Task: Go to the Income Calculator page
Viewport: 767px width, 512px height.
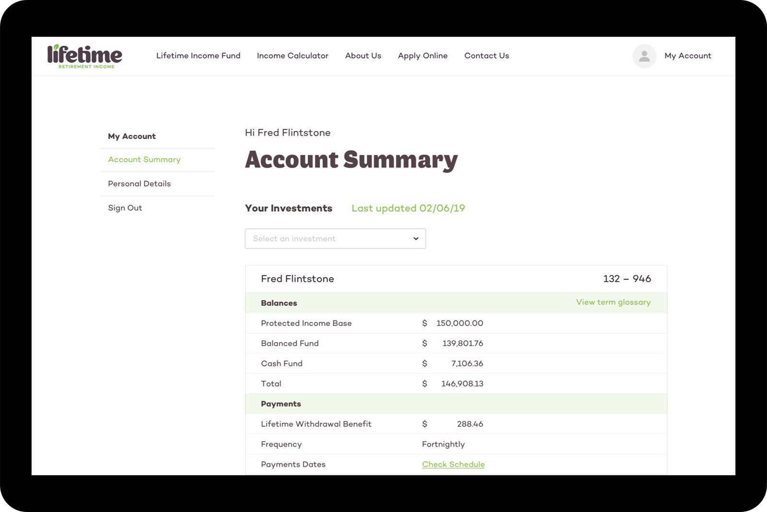Action: (x=292, y=56)
